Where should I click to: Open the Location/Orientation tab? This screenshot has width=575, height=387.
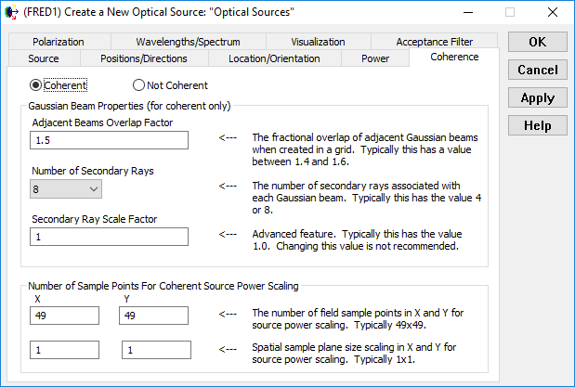click(274, 58)
